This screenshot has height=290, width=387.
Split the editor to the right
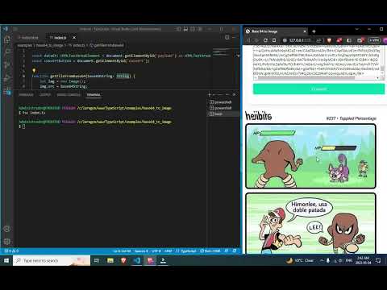point(227,38)
